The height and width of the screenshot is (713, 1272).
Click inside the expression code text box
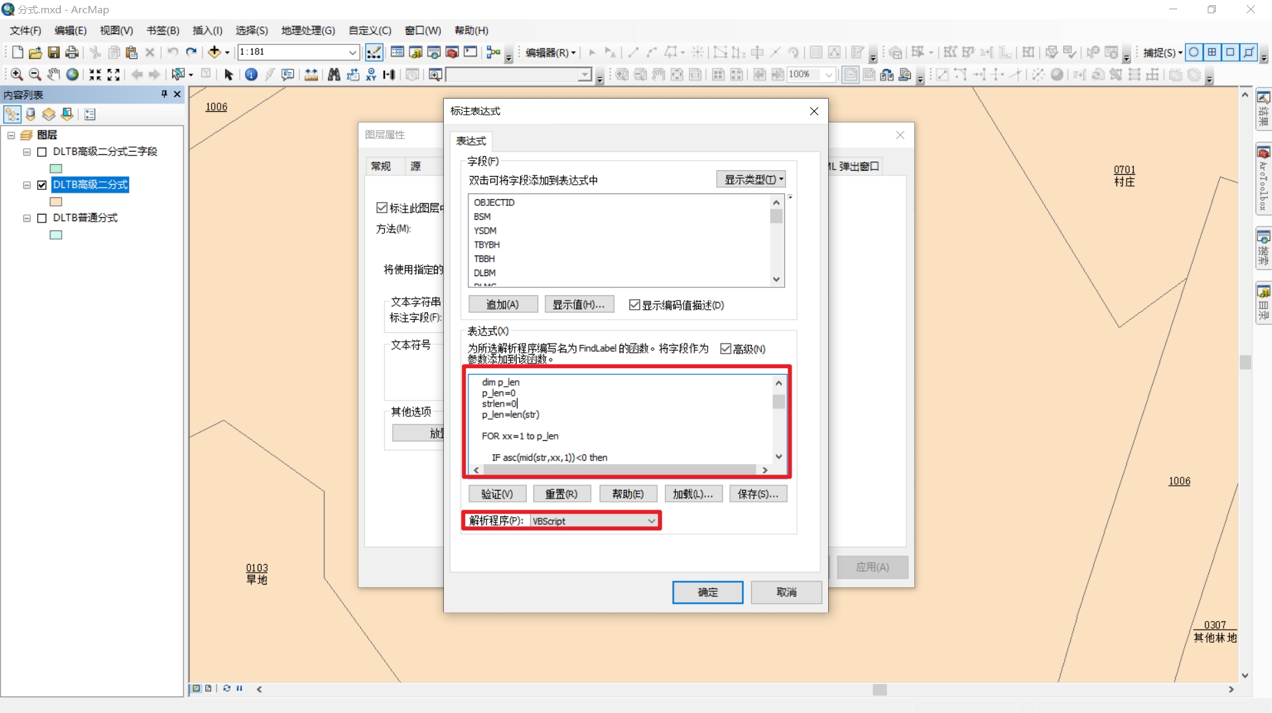point(621,420)
